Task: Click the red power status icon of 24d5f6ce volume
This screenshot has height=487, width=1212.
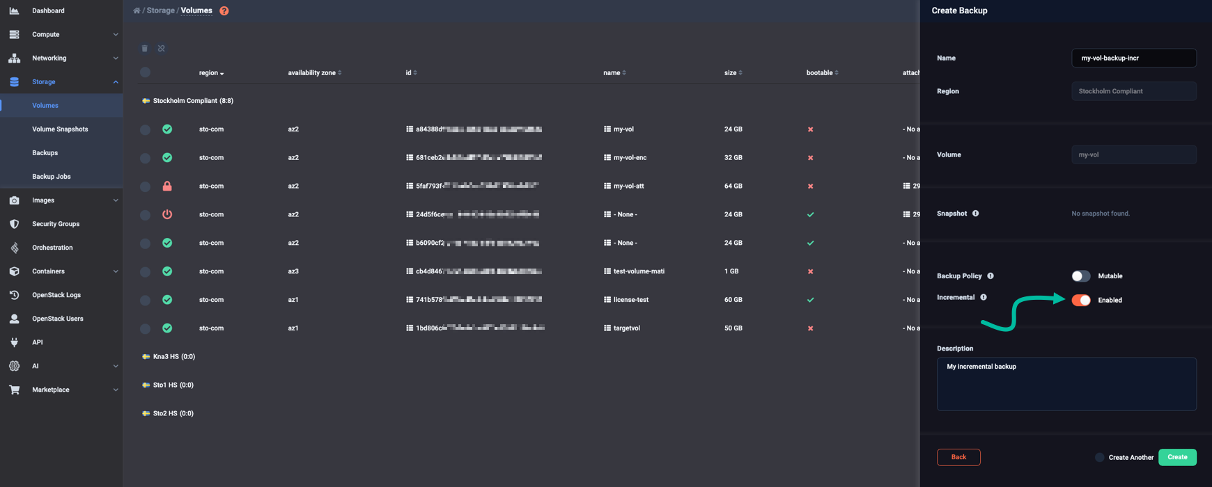Action: click(x=167, y=214)
